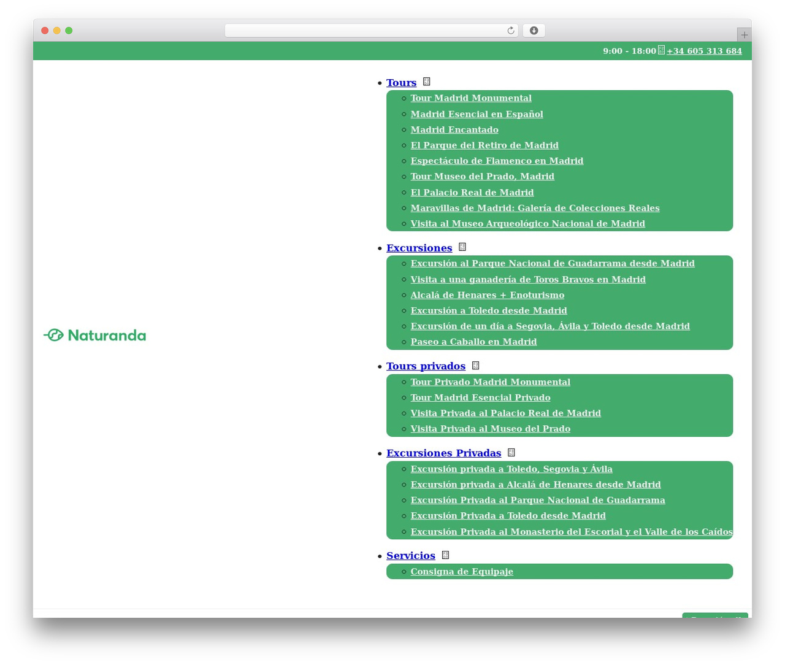Screen dimensions: 785x665
Task: Expand the icon next to Excursiones Privadas
Action: 511,453
